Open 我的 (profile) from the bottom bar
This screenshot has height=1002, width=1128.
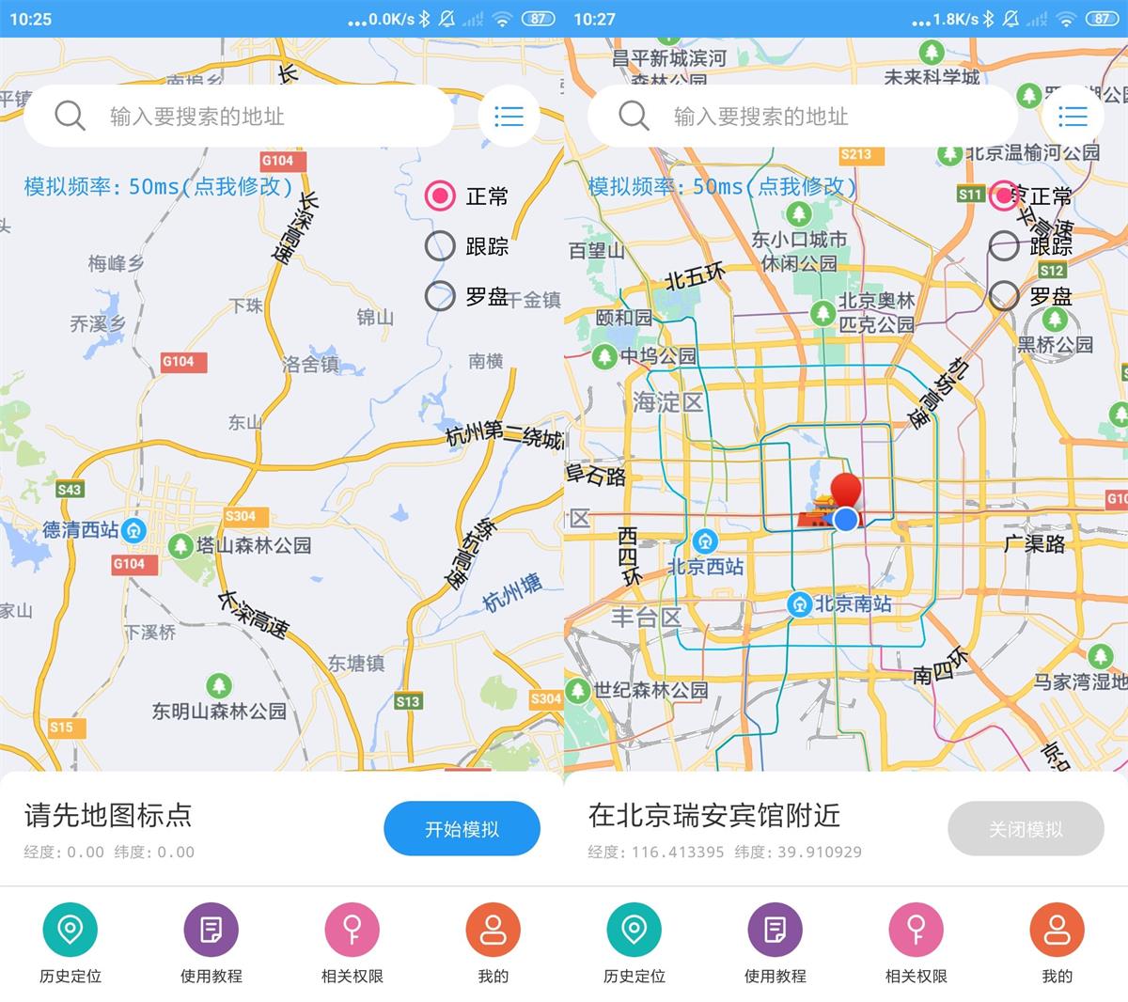coord(493,929)
